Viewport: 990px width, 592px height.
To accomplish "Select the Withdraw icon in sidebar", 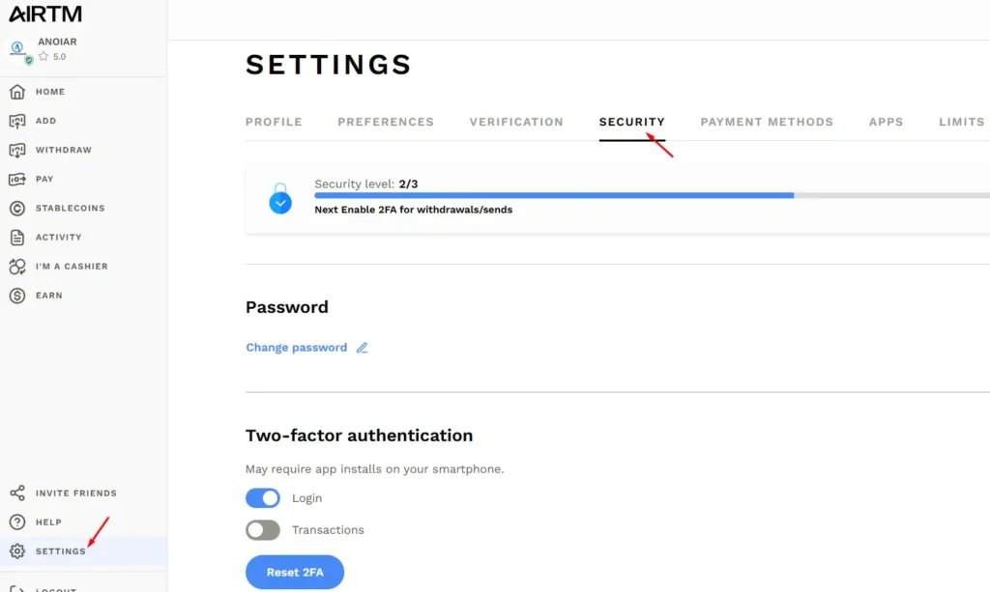I will click(x=16, y=150).
